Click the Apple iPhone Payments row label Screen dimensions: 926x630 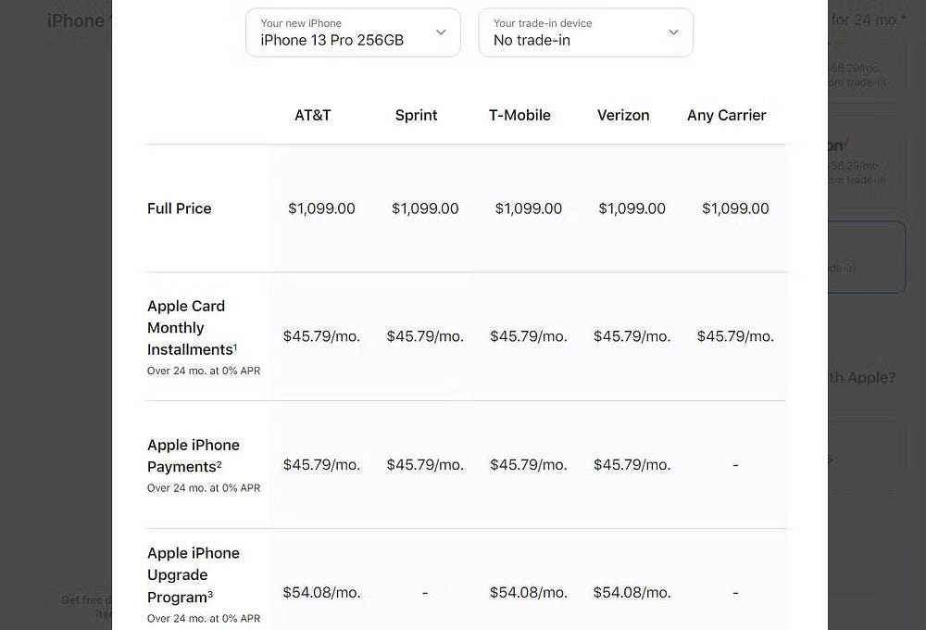193,455
